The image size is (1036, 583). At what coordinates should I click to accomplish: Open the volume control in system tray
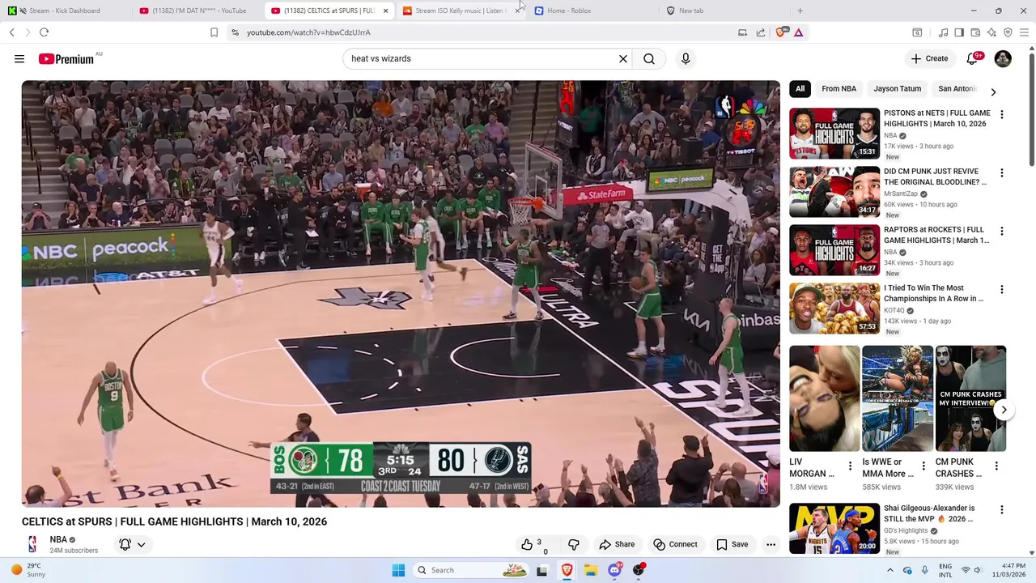980,570
